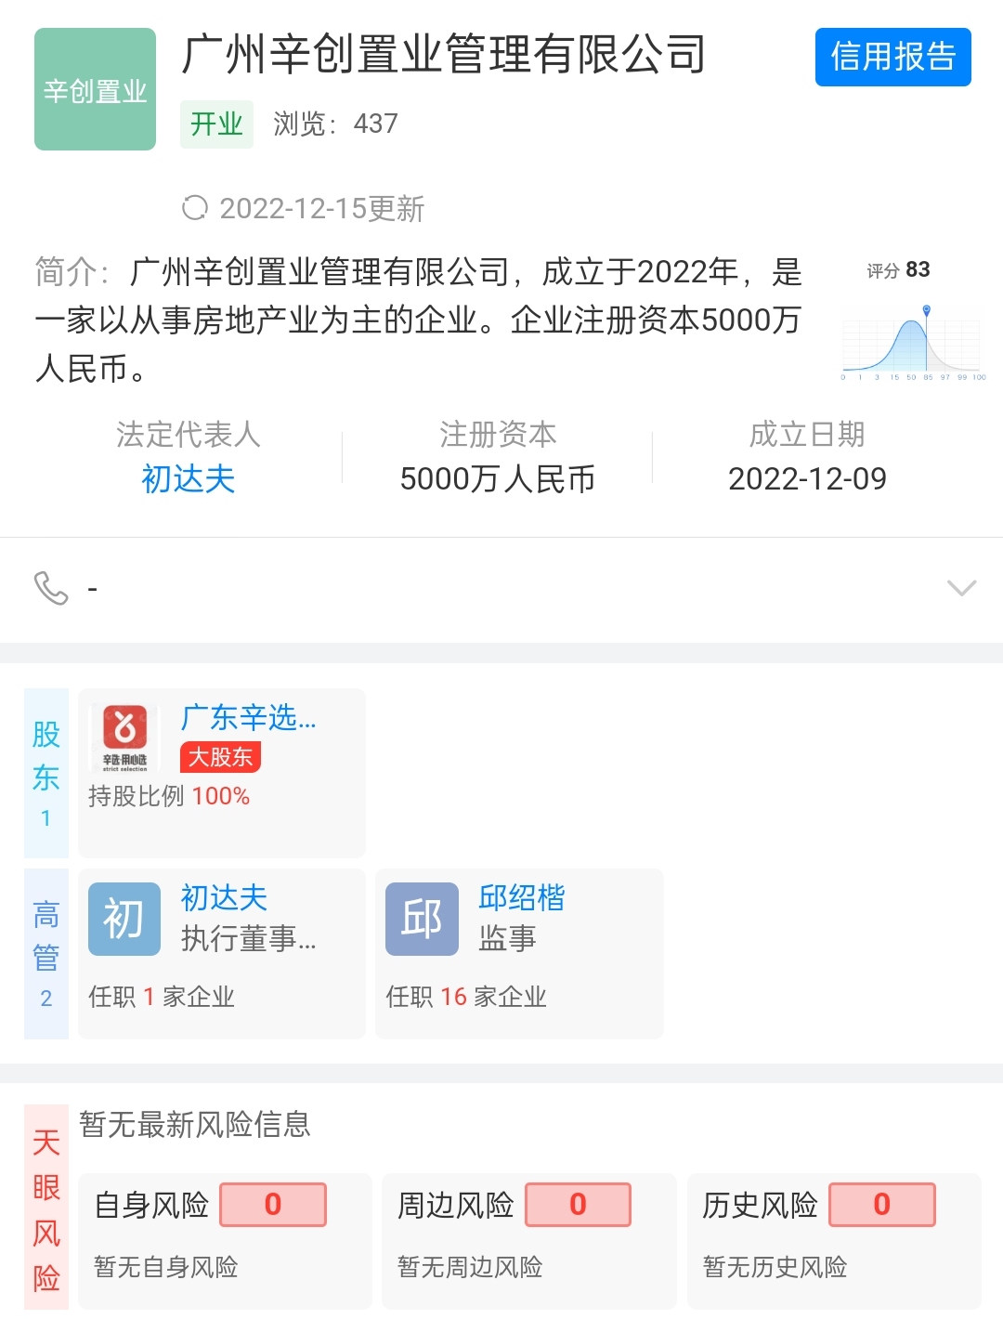Tap 任职 16 家企业 text
Viewport: 1003px width, 1319px height.
pos(466,997)
